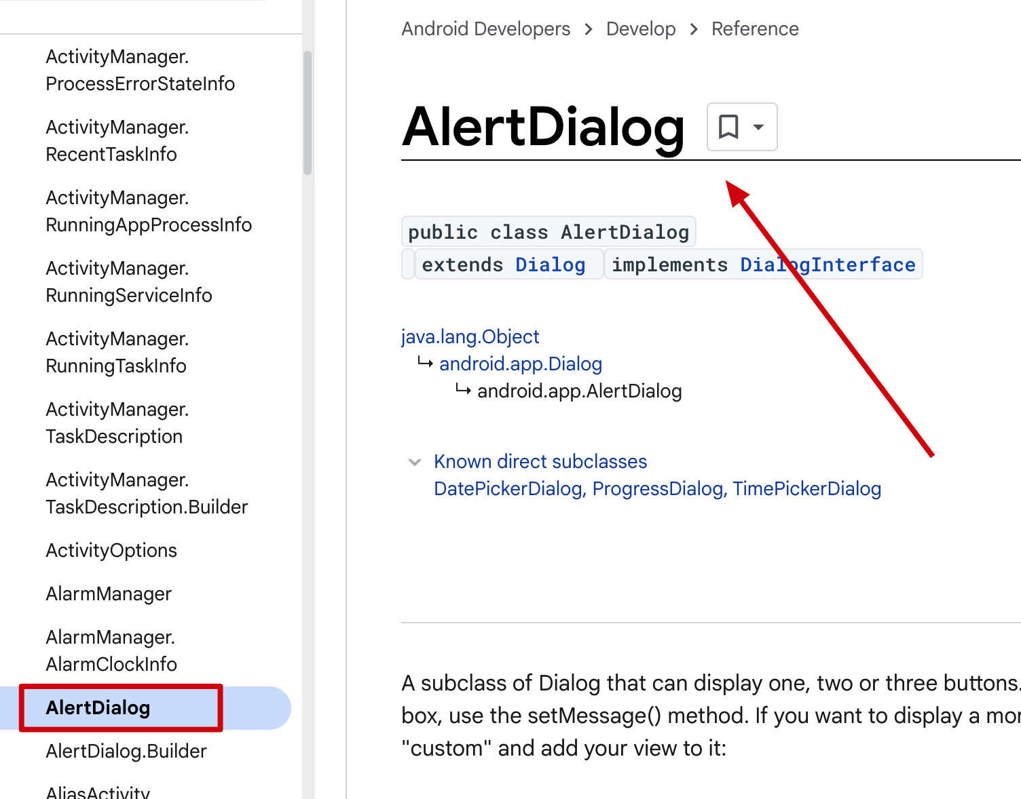Select ActivityManager.TaskDescription in the sidebar
This screenshot has height=799, width=1021.
(117, 423)
